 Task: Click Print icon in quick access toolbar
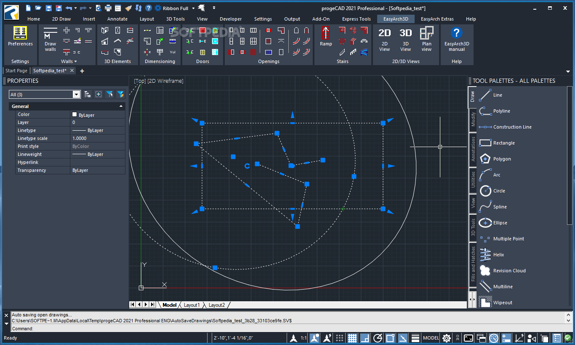pos(108,8)
